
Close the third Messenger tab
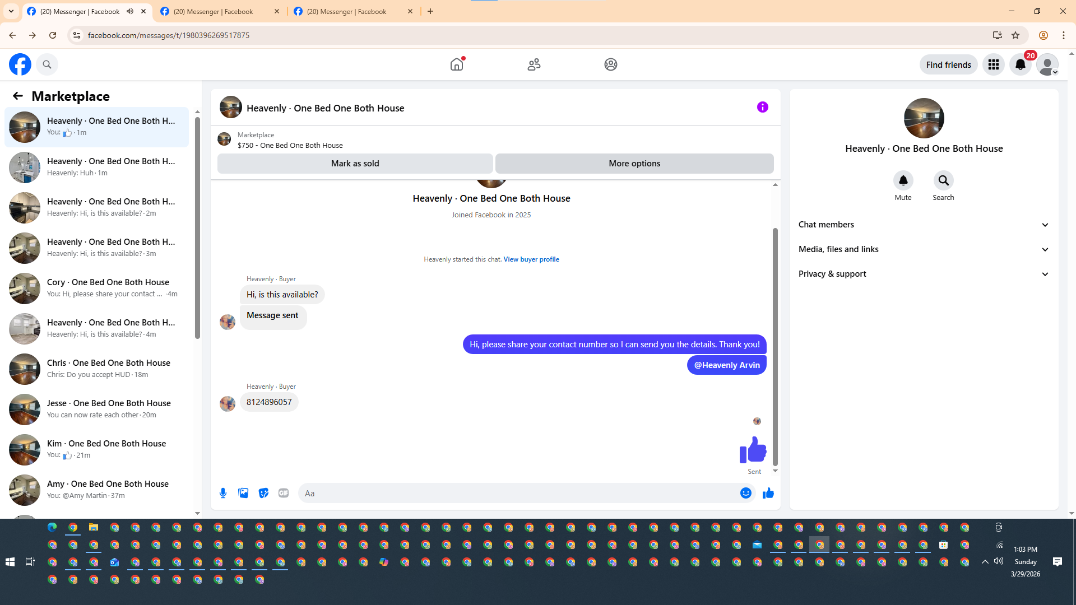(410, 11)
